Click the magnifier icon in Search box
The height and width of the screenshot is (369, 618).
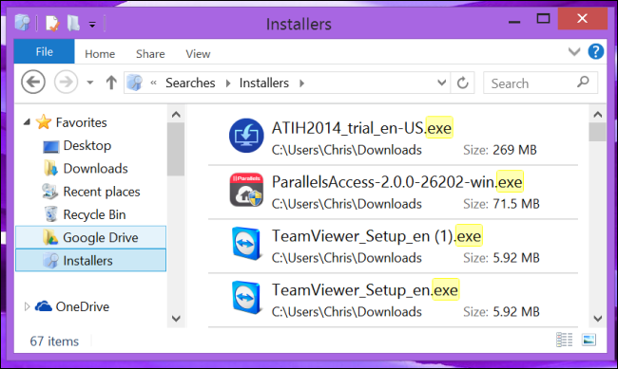(584, 82)
